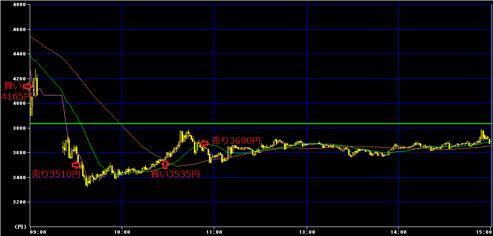The height and width of the screenshot is (236, 493).
Task: Click the bright green horizontal reference line
Action: pos(260,124)
